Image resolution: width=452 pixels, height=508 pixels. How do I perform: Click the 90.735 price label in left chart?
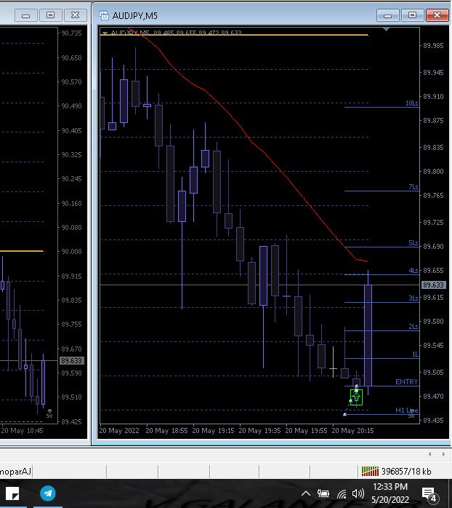coord(71,33)
